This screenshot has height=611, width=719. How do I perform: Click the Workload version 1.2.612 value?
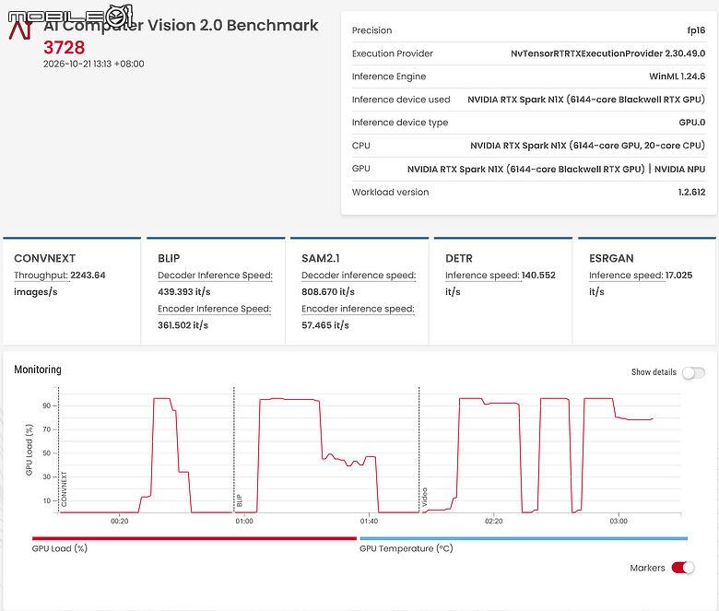tap(692, 192)
